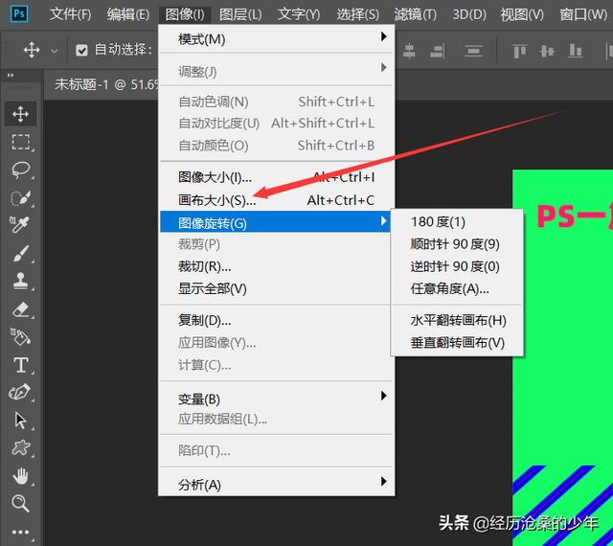Image resolution: width=613 pixels, height=546 pixels.
Task: Select the Horizontal Type tool
Action: pyautogui.click(x=20, y=365)
